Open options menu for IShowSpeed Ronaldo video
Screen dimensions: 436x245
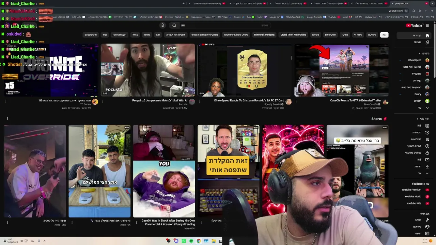coord(199,101)
